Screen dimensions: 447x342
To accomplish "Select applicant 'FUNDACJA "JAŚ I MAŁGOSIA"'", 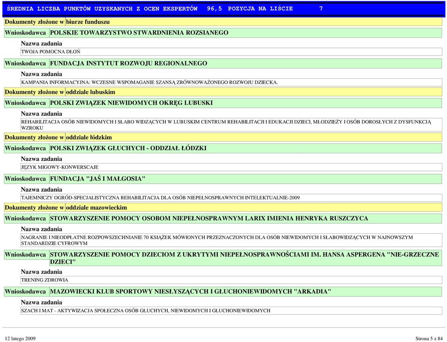I will pos(98,179).
